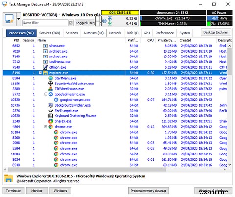This screenshot has width=235, height=197.
Task: Switch to the Services (268) tab
Action: tap(49, 33)
